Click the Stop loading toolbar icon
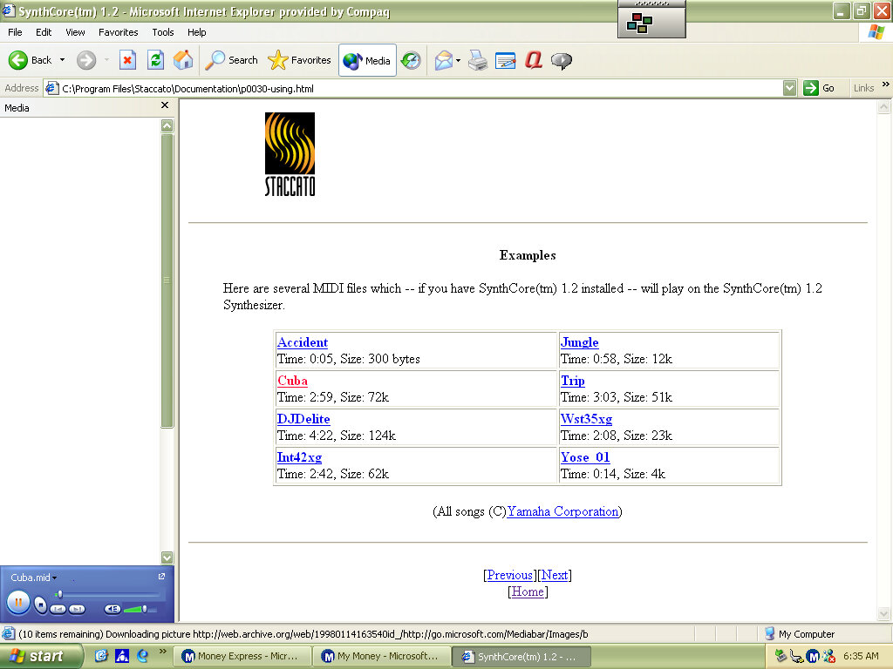The height and width of the screenshot is (669, 893). point(127,60)
